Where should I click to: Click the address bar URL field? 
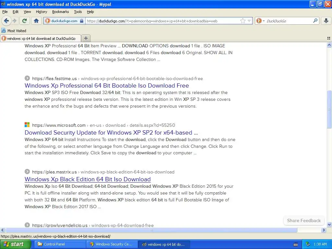pyautogui.click(x=162, y=21)
